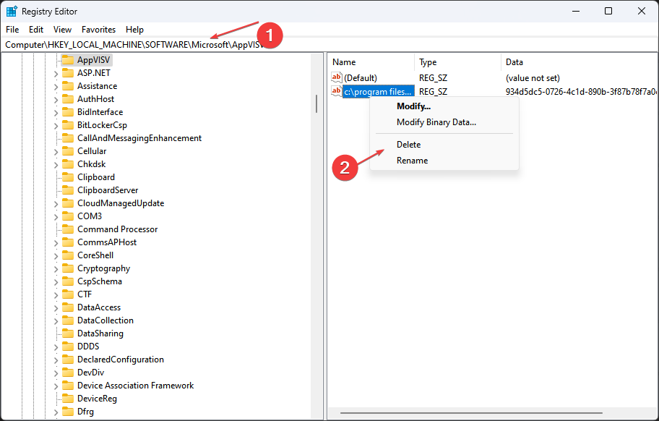Select the DeviceReg key label
The height and width of the screenshot is (421, 659).
pyautogui.click(x=97, y=399)
